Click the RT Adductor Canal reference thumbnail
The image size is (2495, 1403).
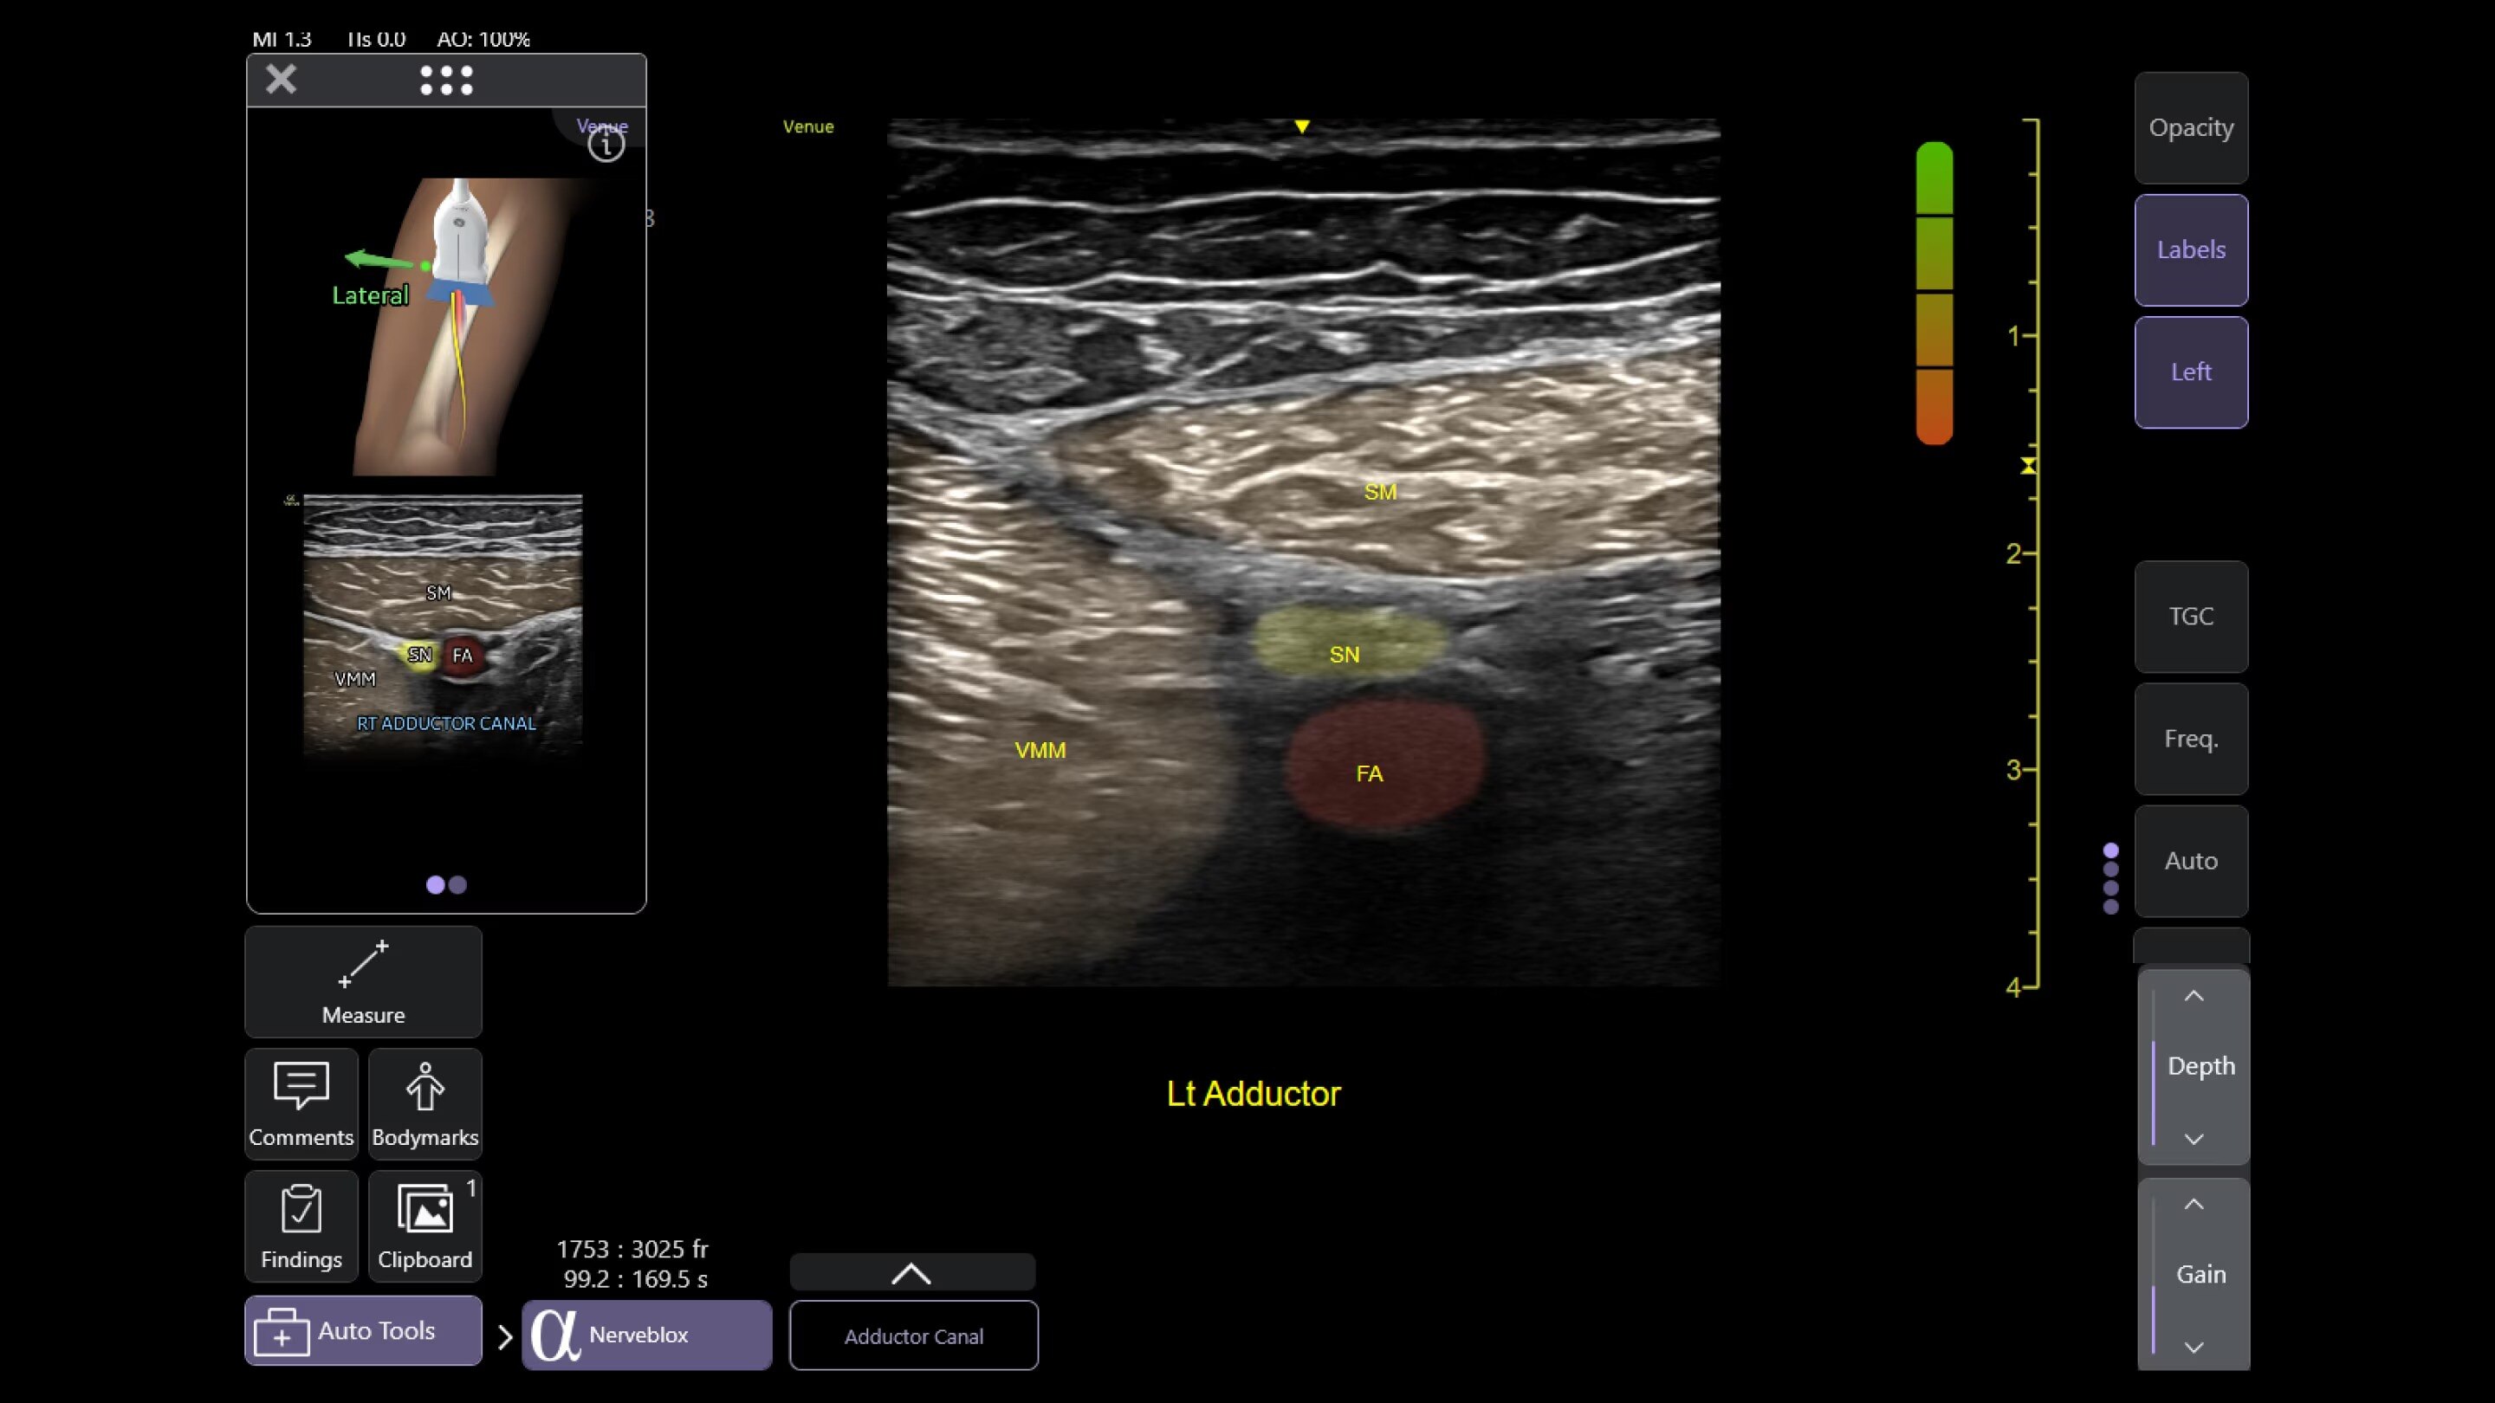click(443, 624)
